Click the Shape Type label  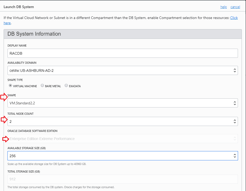coord(15,80)
